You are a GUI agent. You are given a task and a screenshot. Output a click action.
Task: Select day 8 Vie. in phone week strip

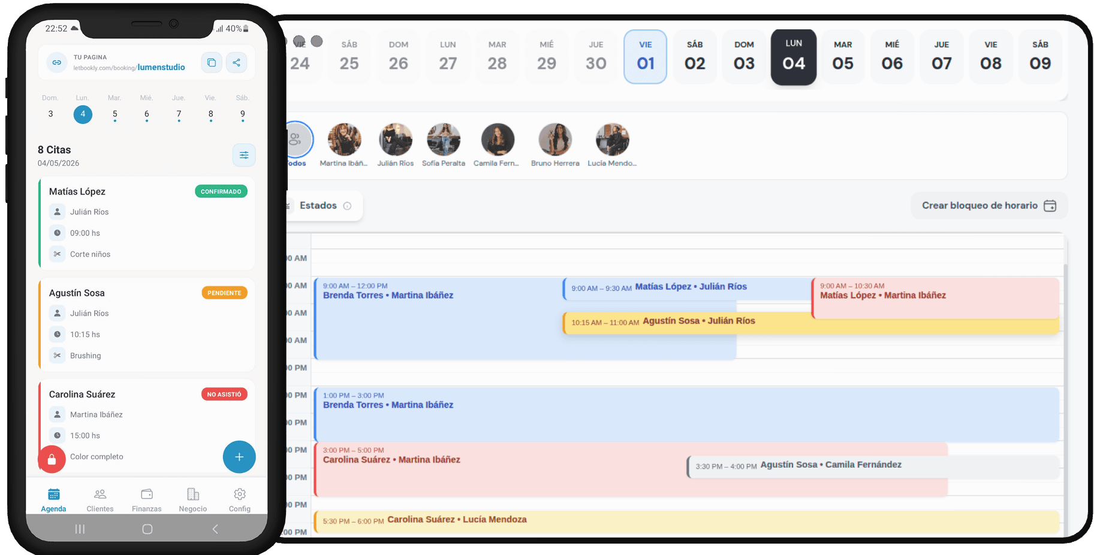tap(210, 108)
